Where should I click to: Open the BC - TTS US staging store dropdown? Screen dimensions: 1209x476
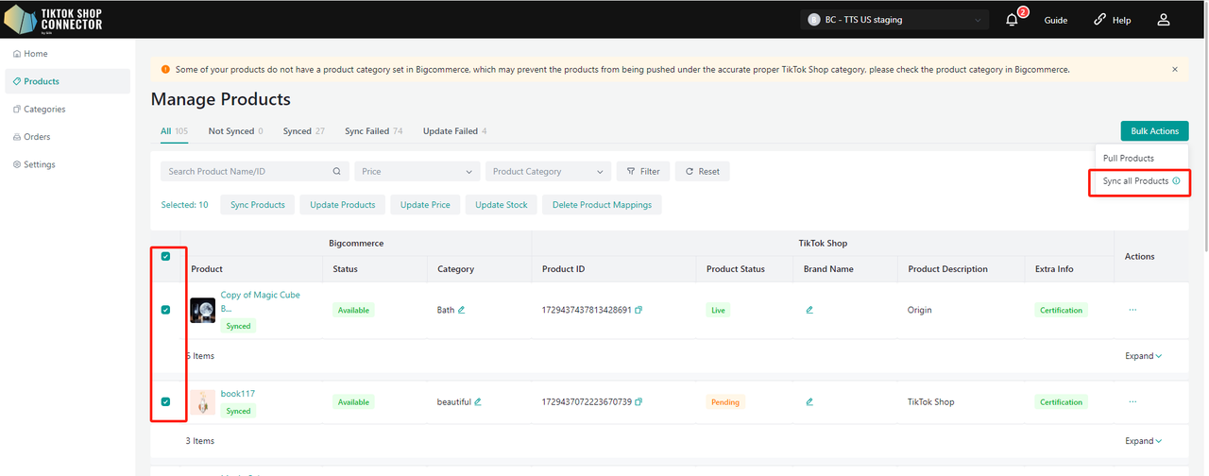(x=894, y=20)
